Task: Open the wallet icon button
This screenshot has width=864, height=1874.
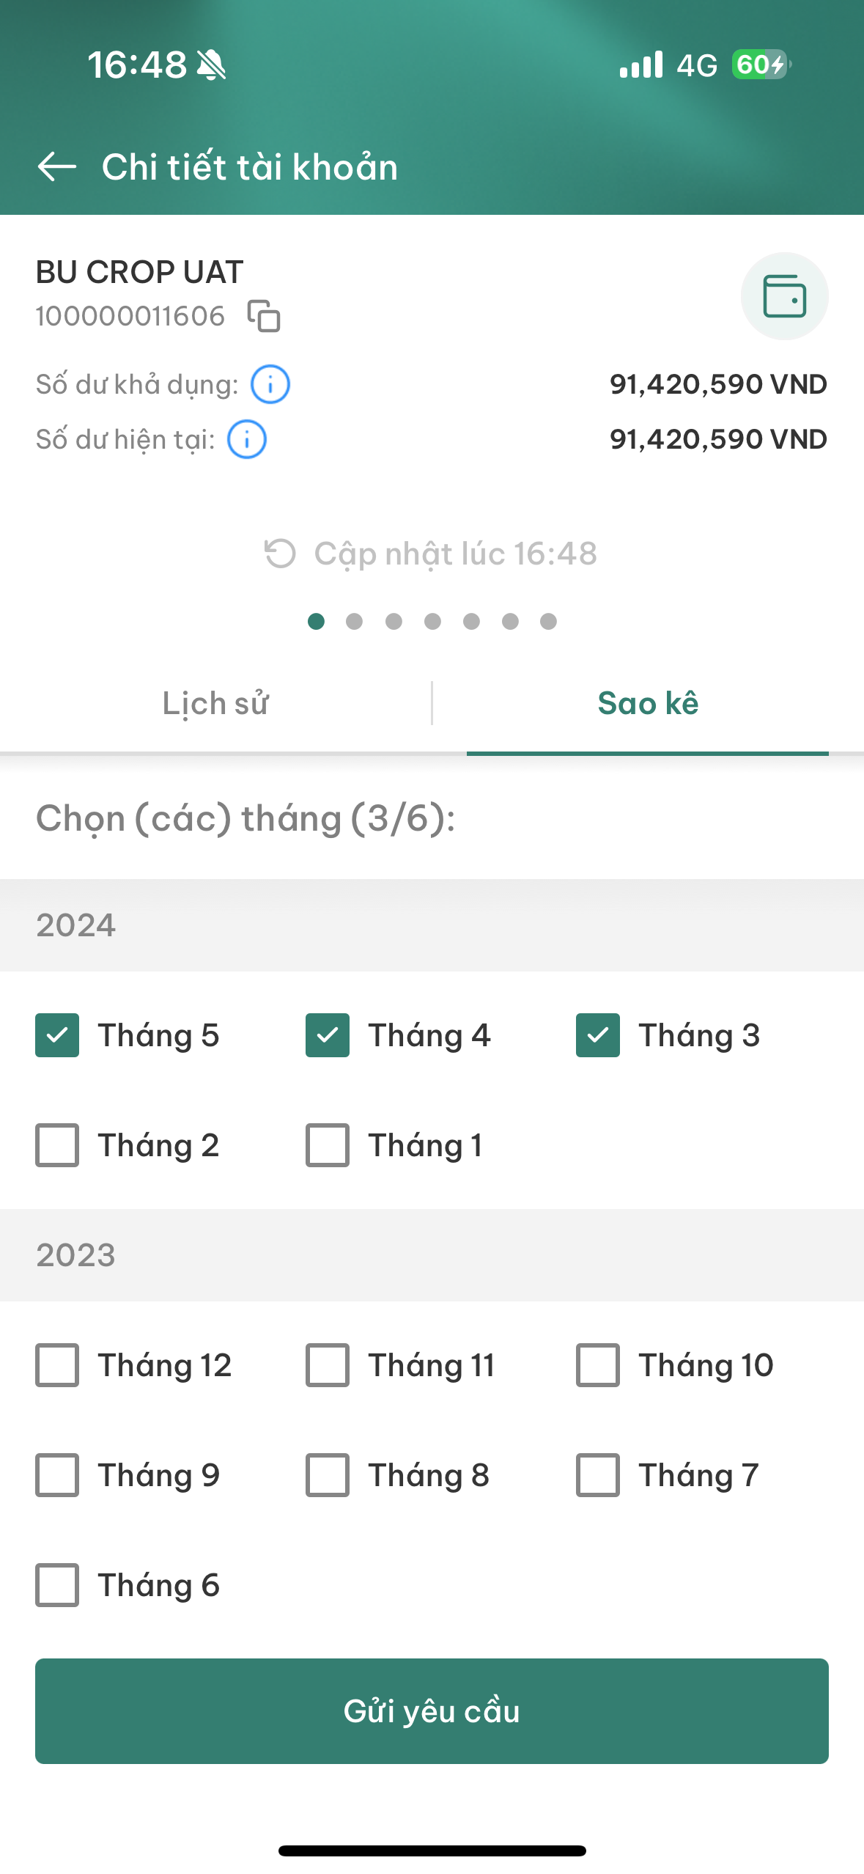Action: coord(784,296)
